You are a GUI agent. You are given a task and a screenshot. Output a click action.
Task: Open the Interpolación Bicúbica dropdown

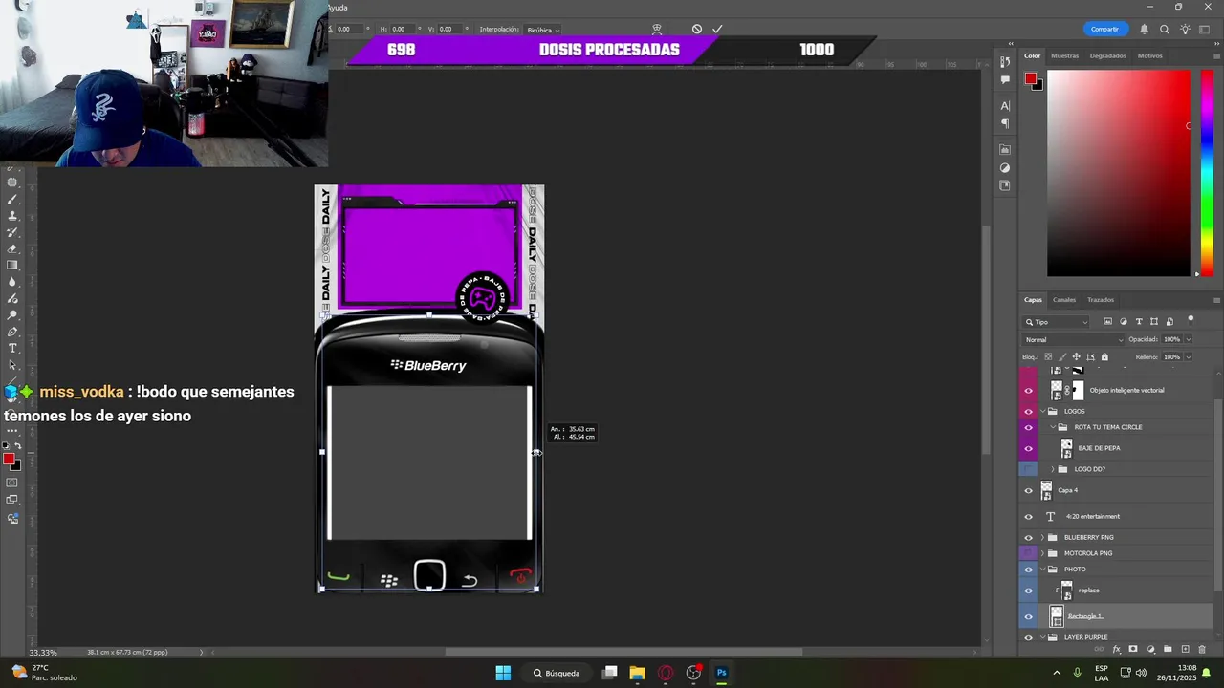[543, 30]
